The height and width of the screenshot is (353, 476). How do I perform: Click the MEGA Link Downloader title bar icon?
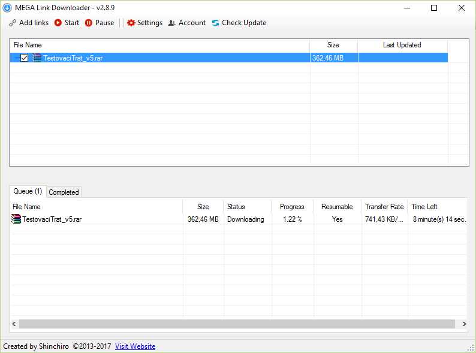(x=7, y=8)
